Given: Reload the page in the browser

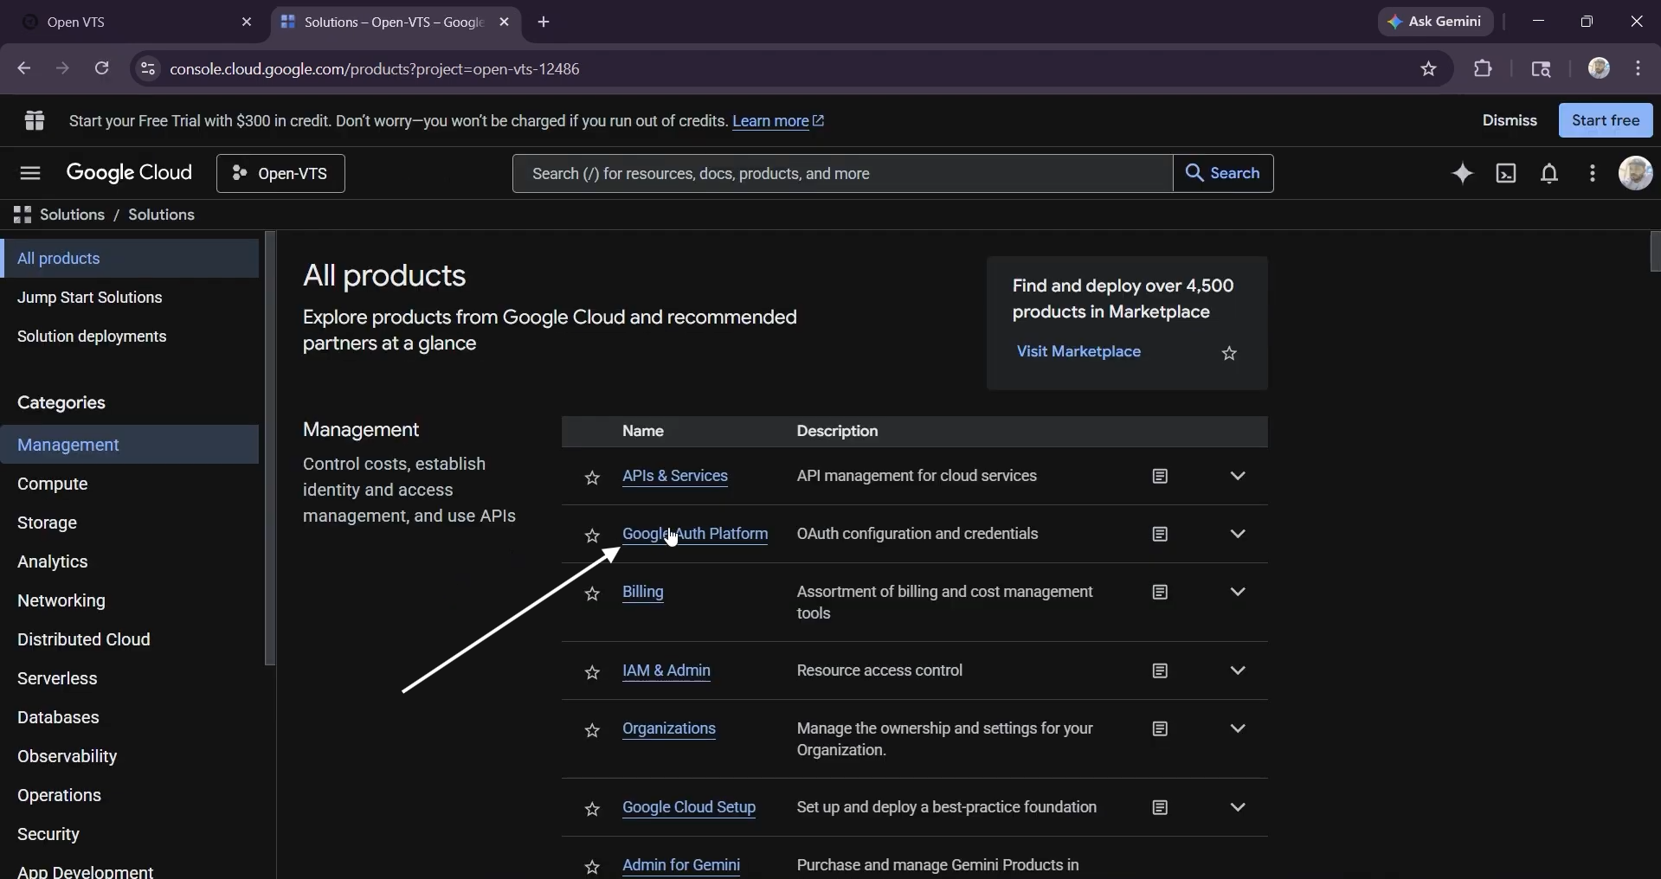Looking at the screenshot, I should tap(102, 68).
